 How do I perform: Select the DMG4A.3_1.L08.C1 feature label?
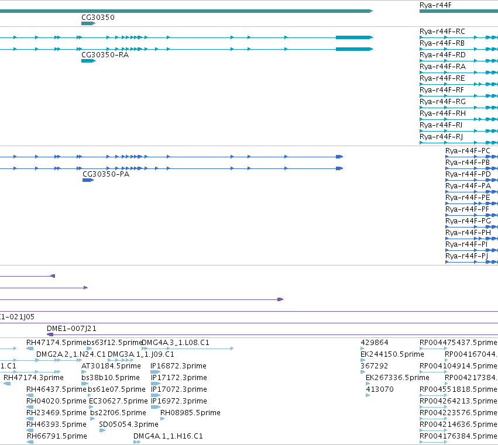(176, 343)
